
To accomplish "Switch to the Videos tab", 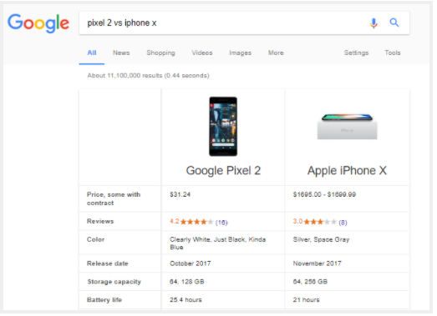I will click(x=202, y=53).
